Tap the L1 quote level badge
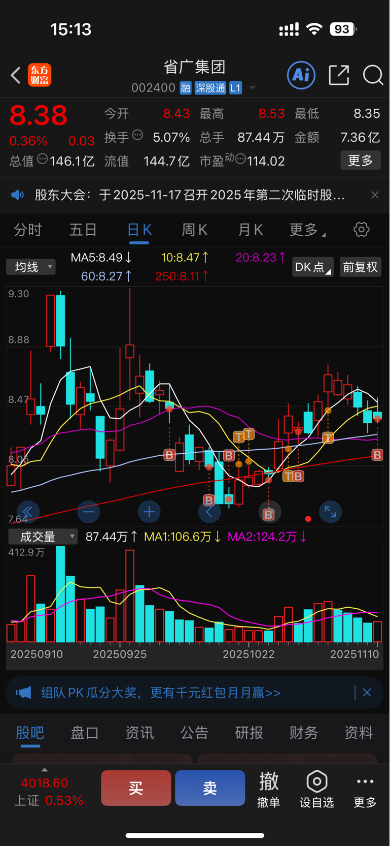 (235, 88)
